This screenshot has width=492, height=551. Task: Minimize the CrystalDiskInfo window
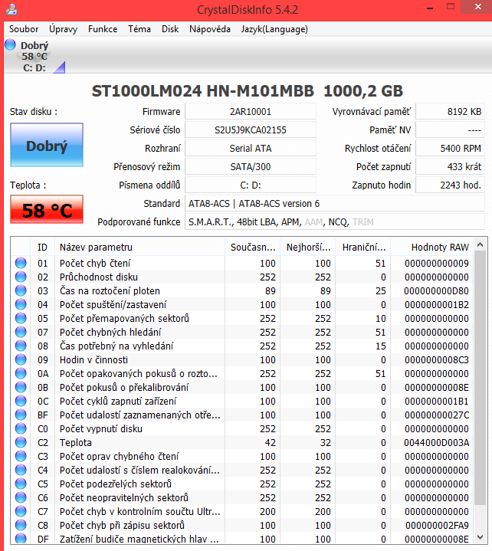tap(430, 8)
